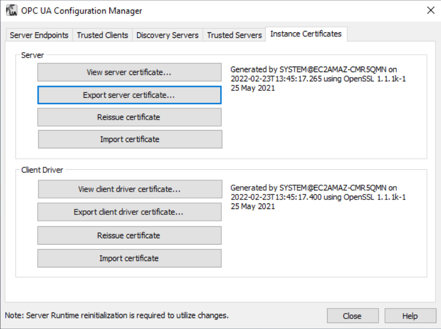The image size is (441, 329).
Task: Switch to the Server Endpoints tab
Action: [39, 35]
